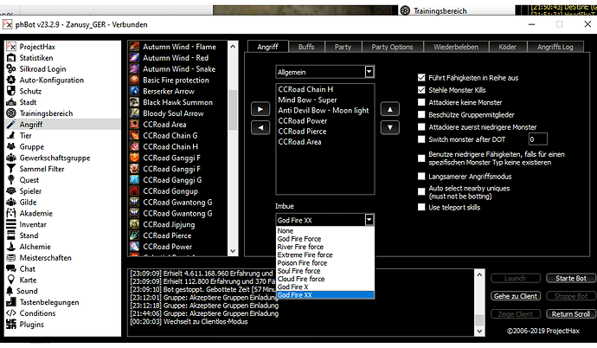The image size is (597, 348).
Task: Uncheck Stehle Monster Kills option
Action: coord(421,90)
